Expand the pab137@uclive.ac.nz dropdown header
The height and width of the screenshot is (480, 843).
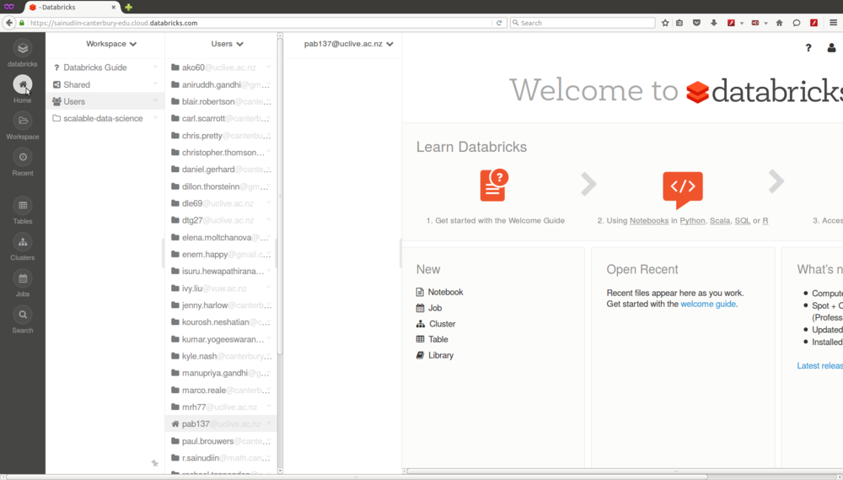(x=348, y=44)
